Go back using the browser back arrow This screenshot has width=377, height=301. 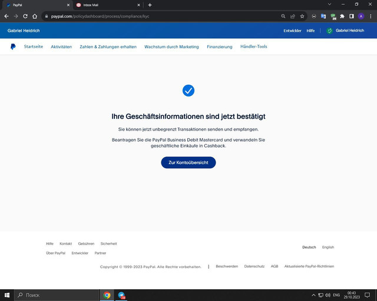coord(6,16)
